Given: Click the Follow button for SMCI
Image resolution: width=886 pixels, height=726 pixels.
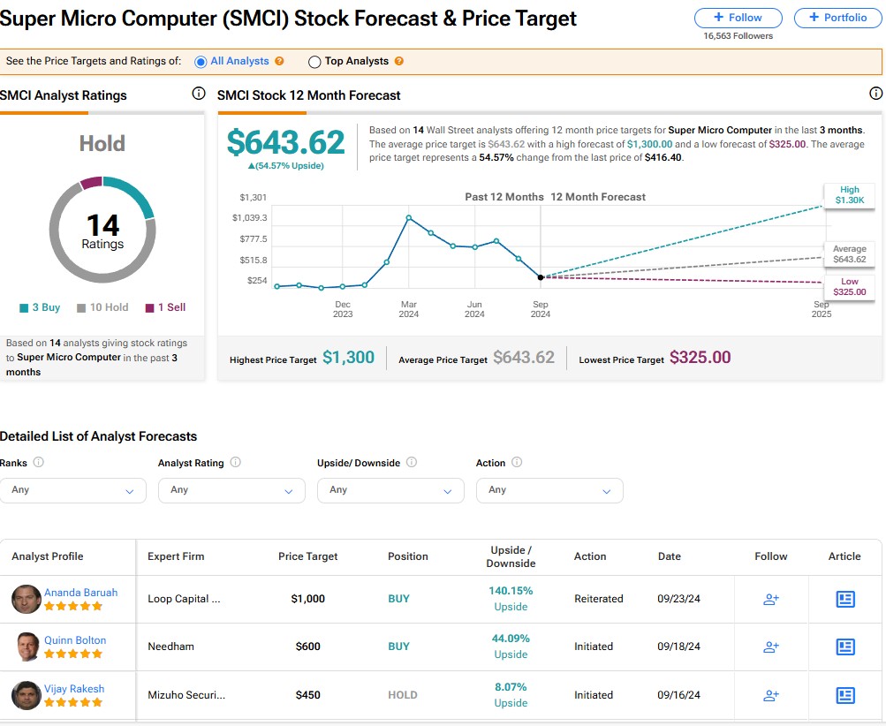Looking at the screenshot, I should 738,18.
